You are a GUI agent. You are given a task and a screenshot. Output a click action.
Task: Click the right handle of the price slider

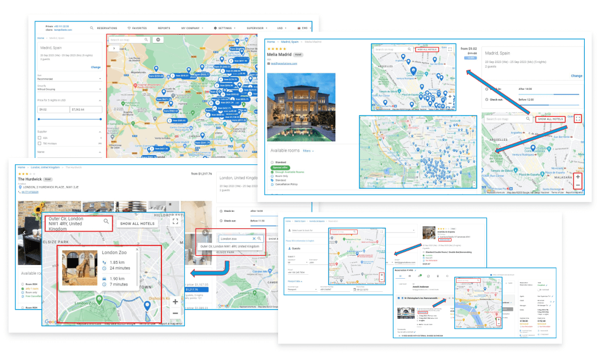[x=101, y=119]
